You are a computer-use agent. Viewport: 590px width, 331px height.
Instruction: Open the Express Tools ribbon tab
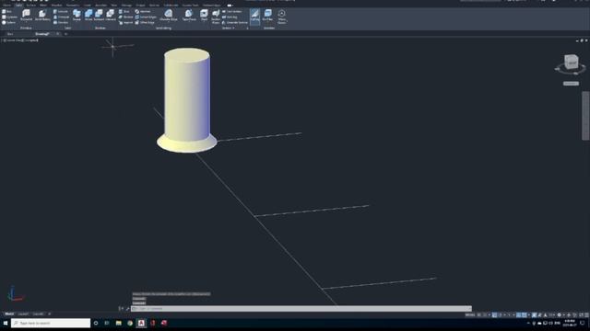pos(191,6)
